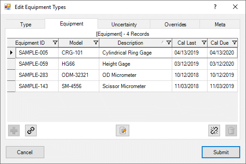Viewport: 246px width, 164px height.
Task: Click the 10/12/2018 Cal Last cell
Action: pos(190,75)
